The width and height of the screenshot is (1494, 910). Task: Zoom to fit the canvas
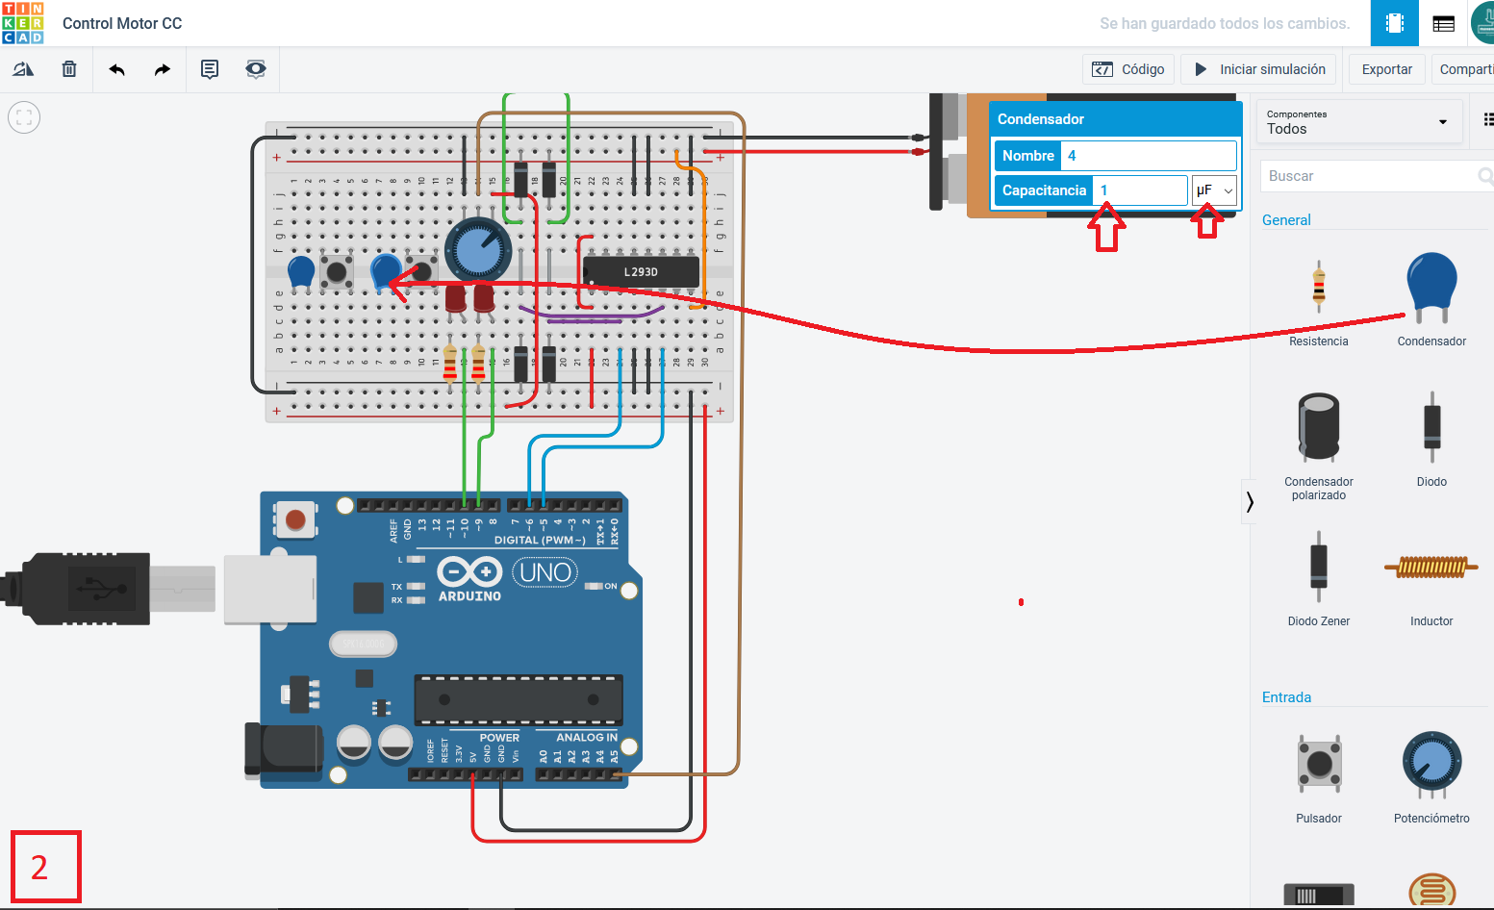click(24, 117)
